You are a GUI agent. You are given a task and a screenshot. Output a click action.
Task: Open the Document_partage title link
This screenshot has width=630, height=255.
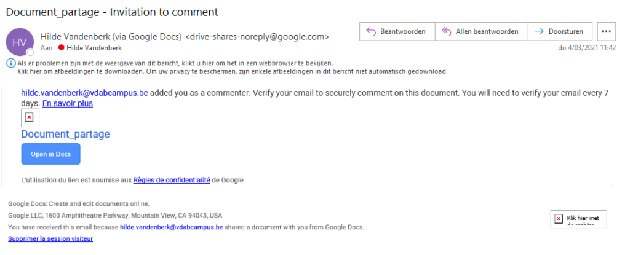tap(65, 134)
